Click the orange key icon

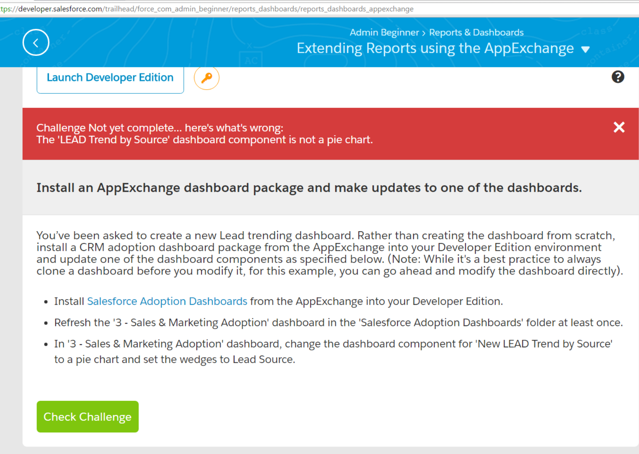tap(207, 78)
